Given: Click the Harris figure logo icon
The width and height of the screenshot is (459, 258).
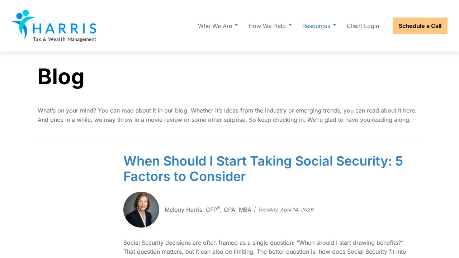Looking at the screenshot, I should tap(23, 24).
